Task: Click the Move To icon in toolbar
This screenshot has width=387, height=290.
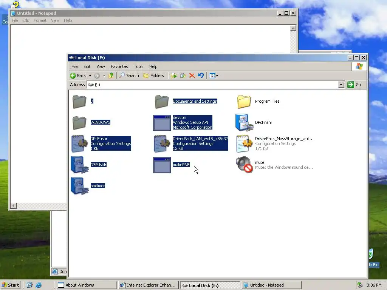Action: [x=174, y=76]
